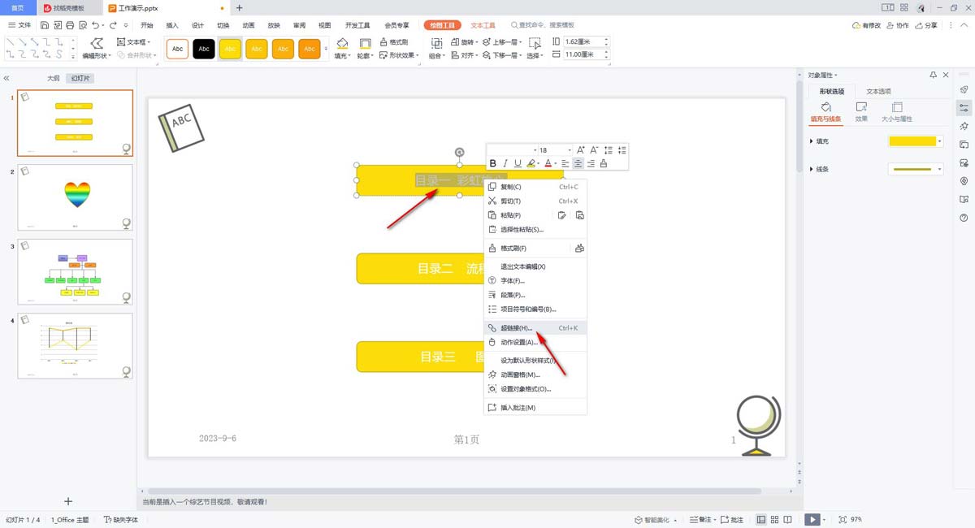This screenshot has width=975, height=528.
Task: Click the 批注 comment button in status bar
Action: 732,519
